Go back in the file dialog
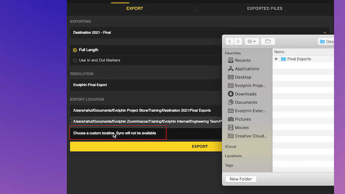The image size is (345, 194). [x=230, y=41]
